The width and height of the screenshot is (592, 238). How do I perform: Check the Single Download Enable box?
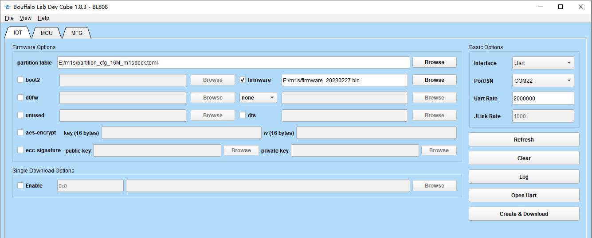click(x=20, y=185)
